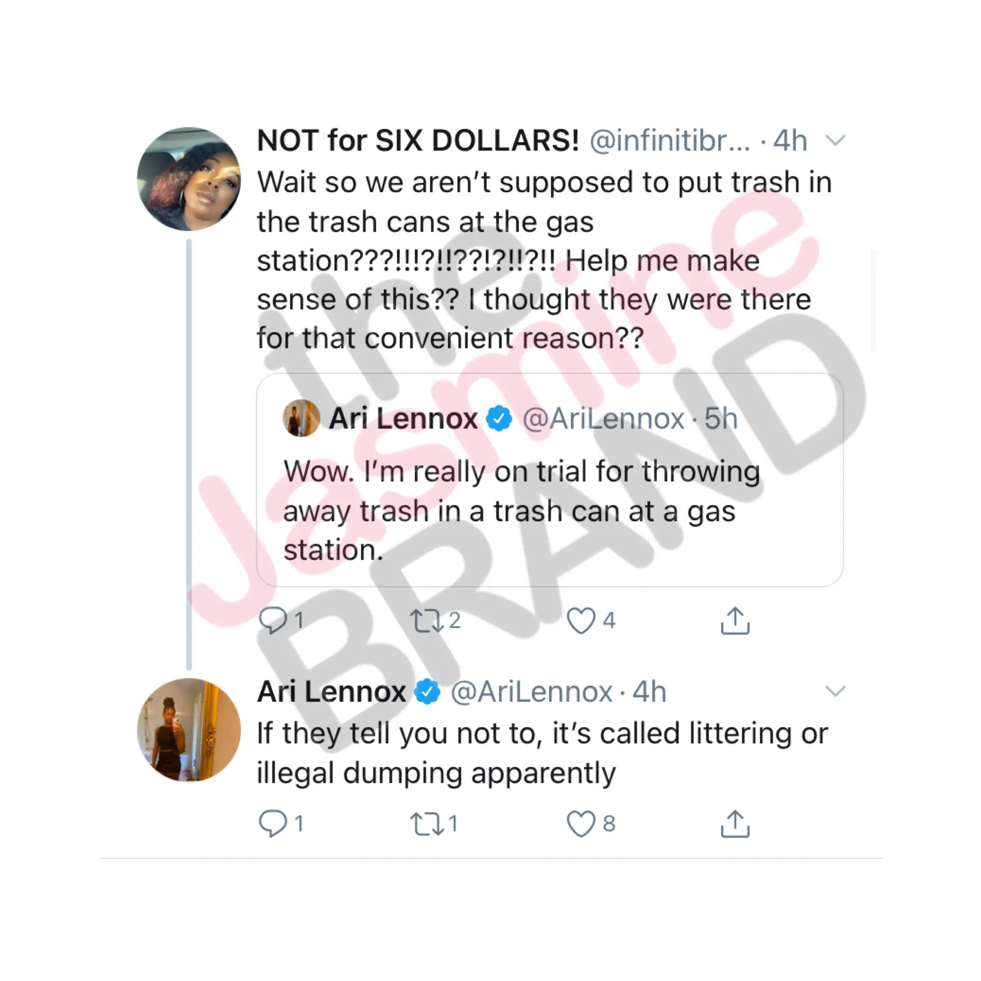The height and width of the screenshot is (981, 981).
Task: Open Ari Lennox's large profile picture
Action: pyautogui.click(x=189, y=730)
